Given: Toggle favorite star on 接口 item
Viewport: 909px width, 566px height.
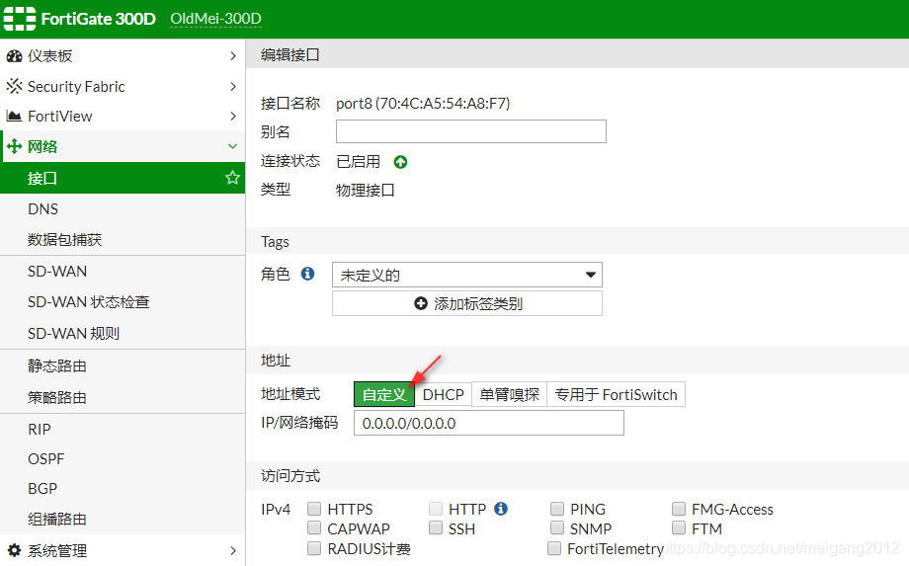Looking at the screenshot, I should click(x=232, y=177).
